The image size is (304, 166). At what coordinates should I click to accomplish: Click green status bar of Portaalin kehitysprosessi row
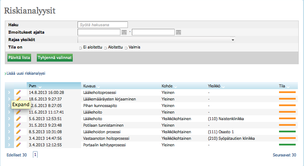point(287,145)
